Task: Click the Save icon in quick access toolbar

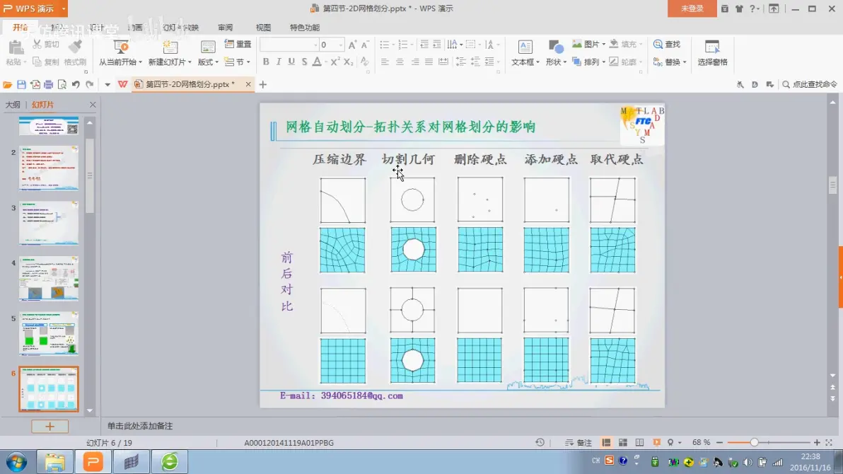Action: pos(21,85)
